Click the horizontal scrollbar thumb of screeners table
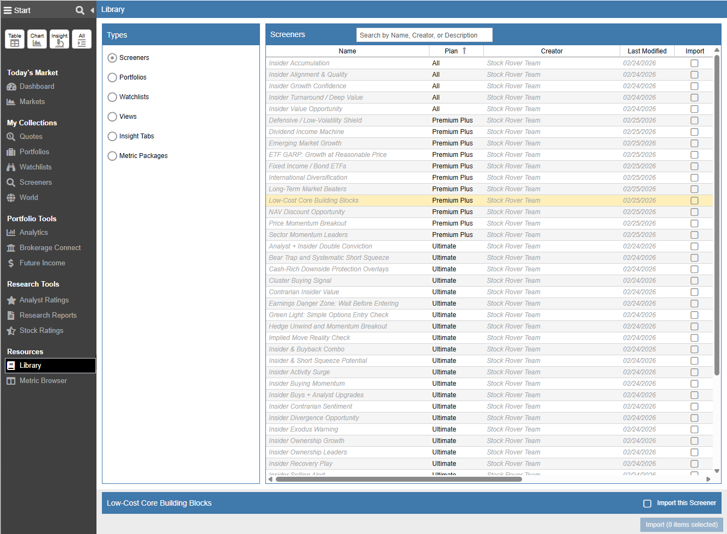 (399, 480)
